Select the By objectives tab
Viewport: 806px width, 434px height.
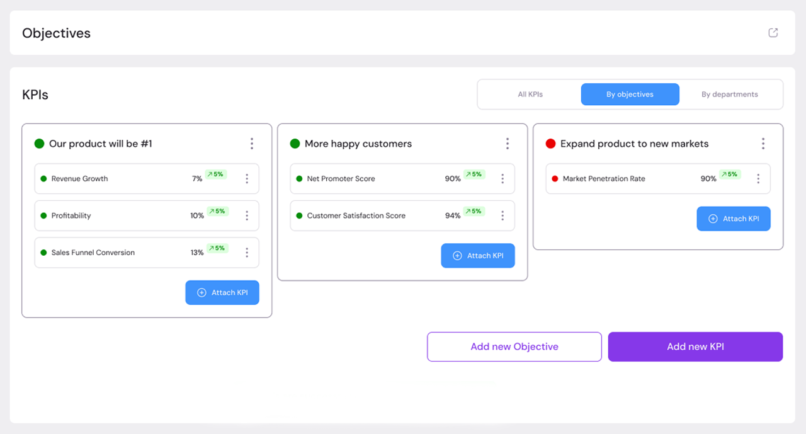630,94
